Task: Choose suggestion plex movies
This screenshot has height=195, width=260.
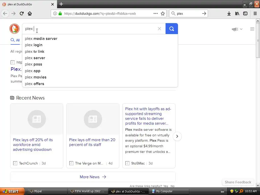Action: click(100, 77)
